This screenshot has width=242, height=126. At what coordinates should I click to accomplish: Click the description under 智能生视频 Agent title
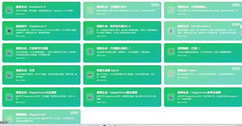[126, 76]
